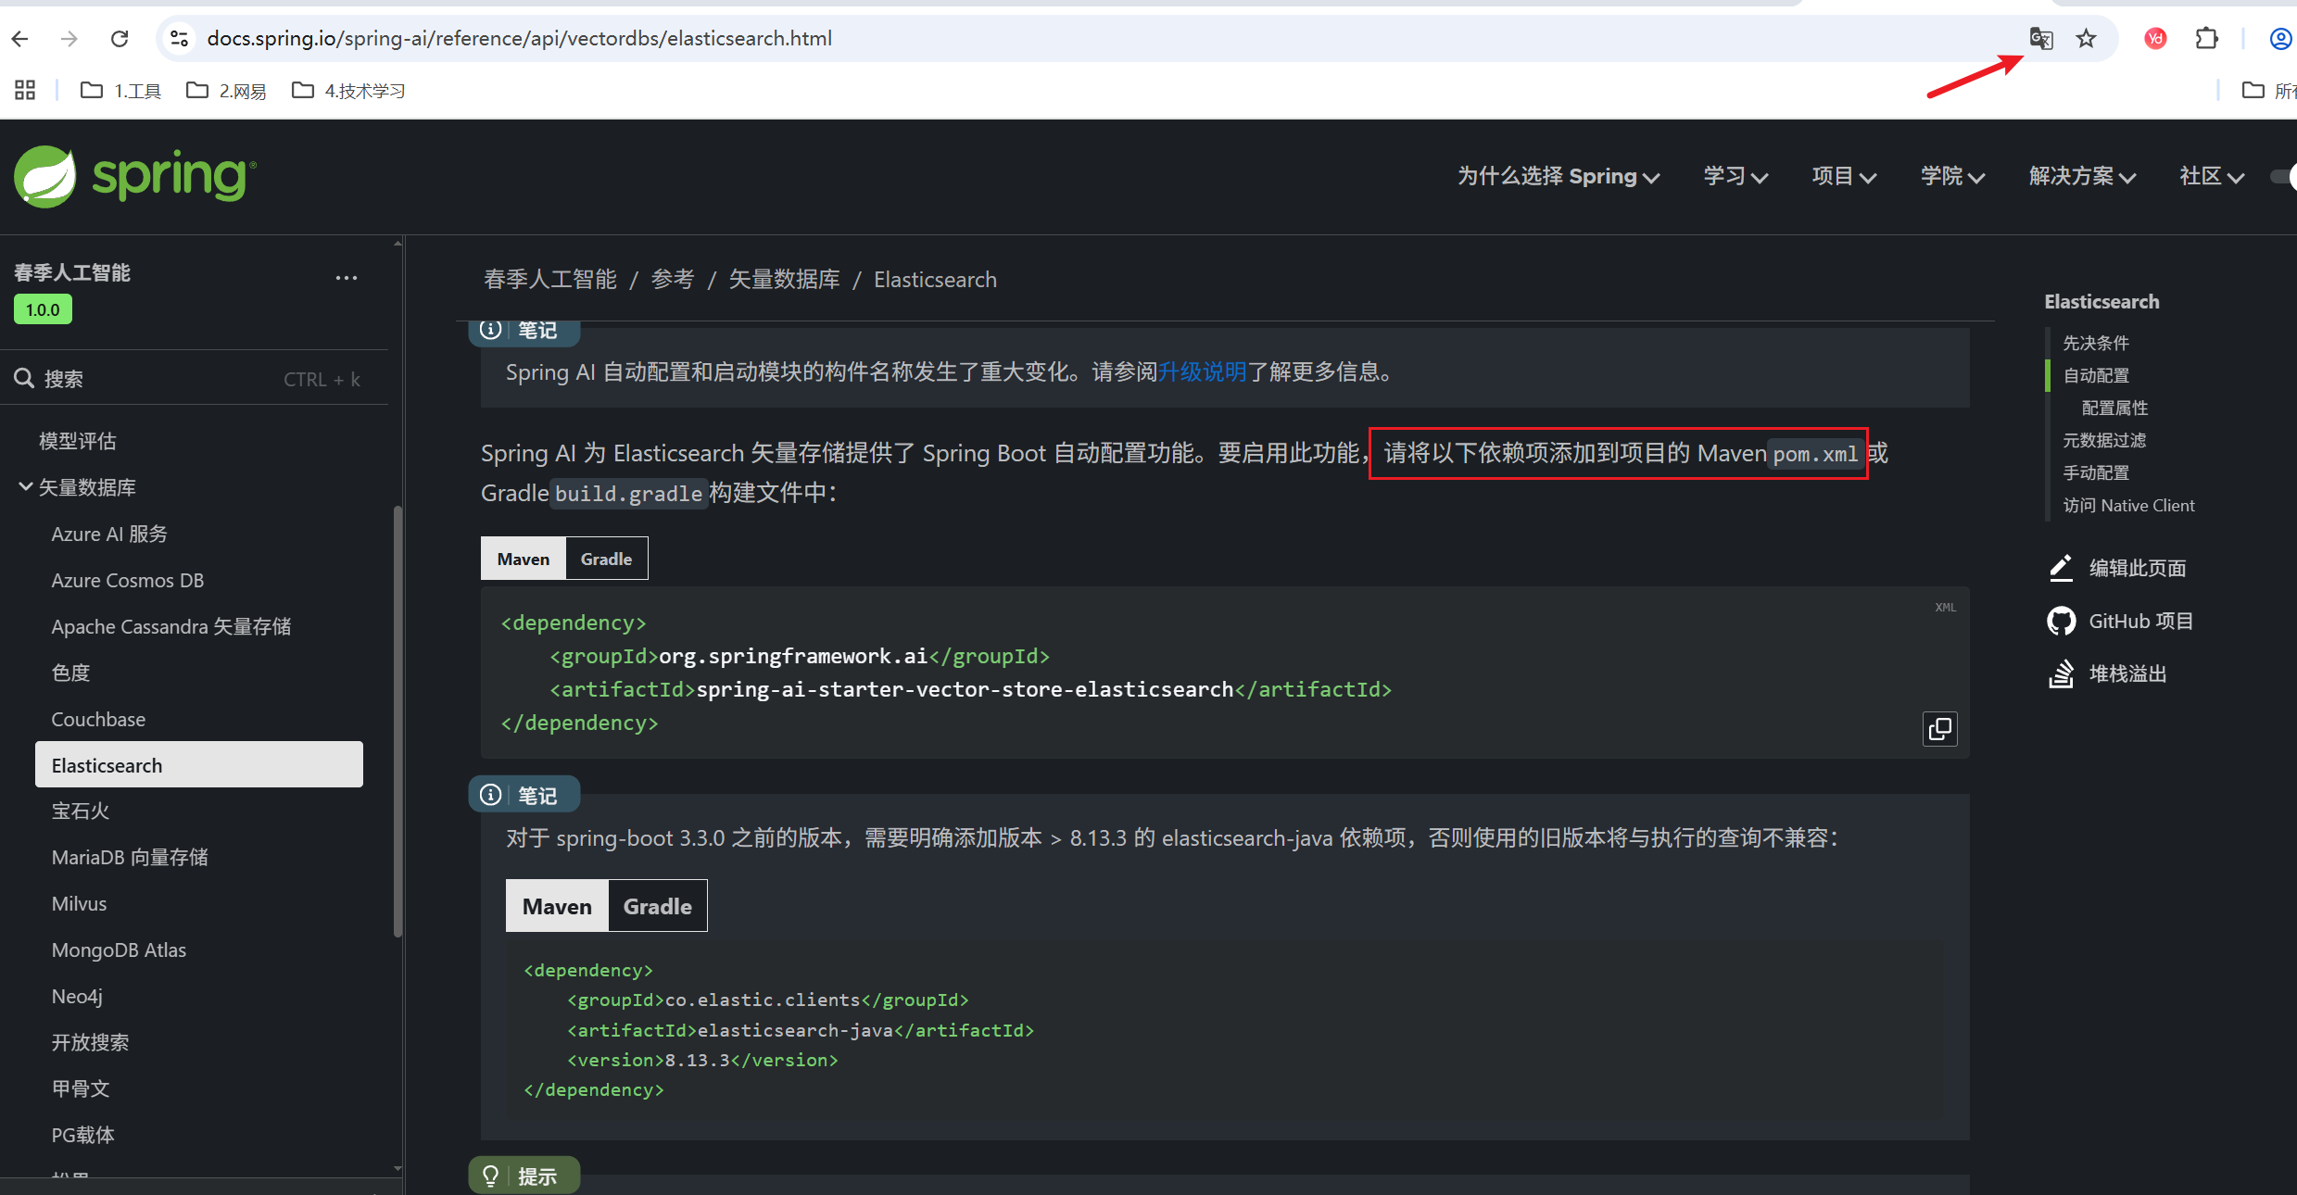Collapse the 矢量数据库 tree section
The image size is (2297, 1195).
pyautogui.click(x=26, y=486)
